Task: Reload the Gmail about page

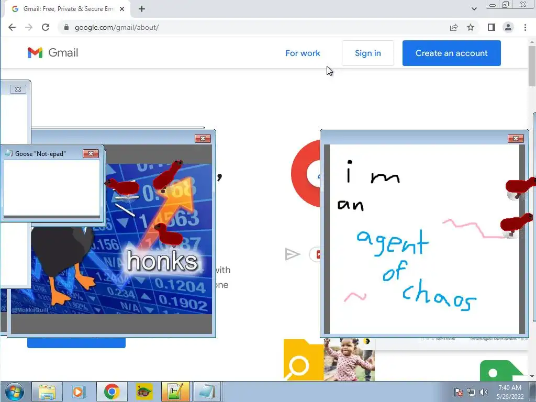Action: tap(46, 27)
